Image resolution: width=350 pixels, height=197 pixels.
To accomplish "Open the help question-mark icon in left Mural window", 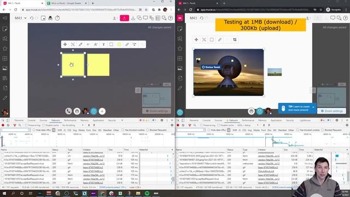I will click(170, 18).
